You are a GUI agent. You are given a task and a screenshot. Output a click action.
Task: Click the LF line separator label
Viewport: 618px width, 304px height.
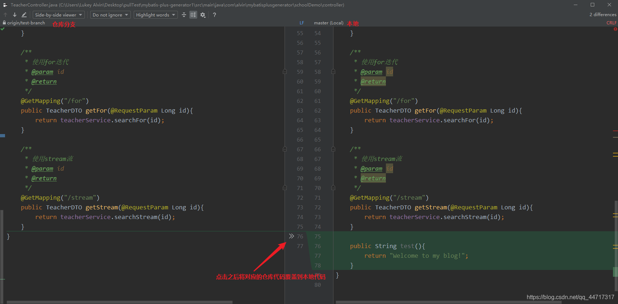pos(302,23)
